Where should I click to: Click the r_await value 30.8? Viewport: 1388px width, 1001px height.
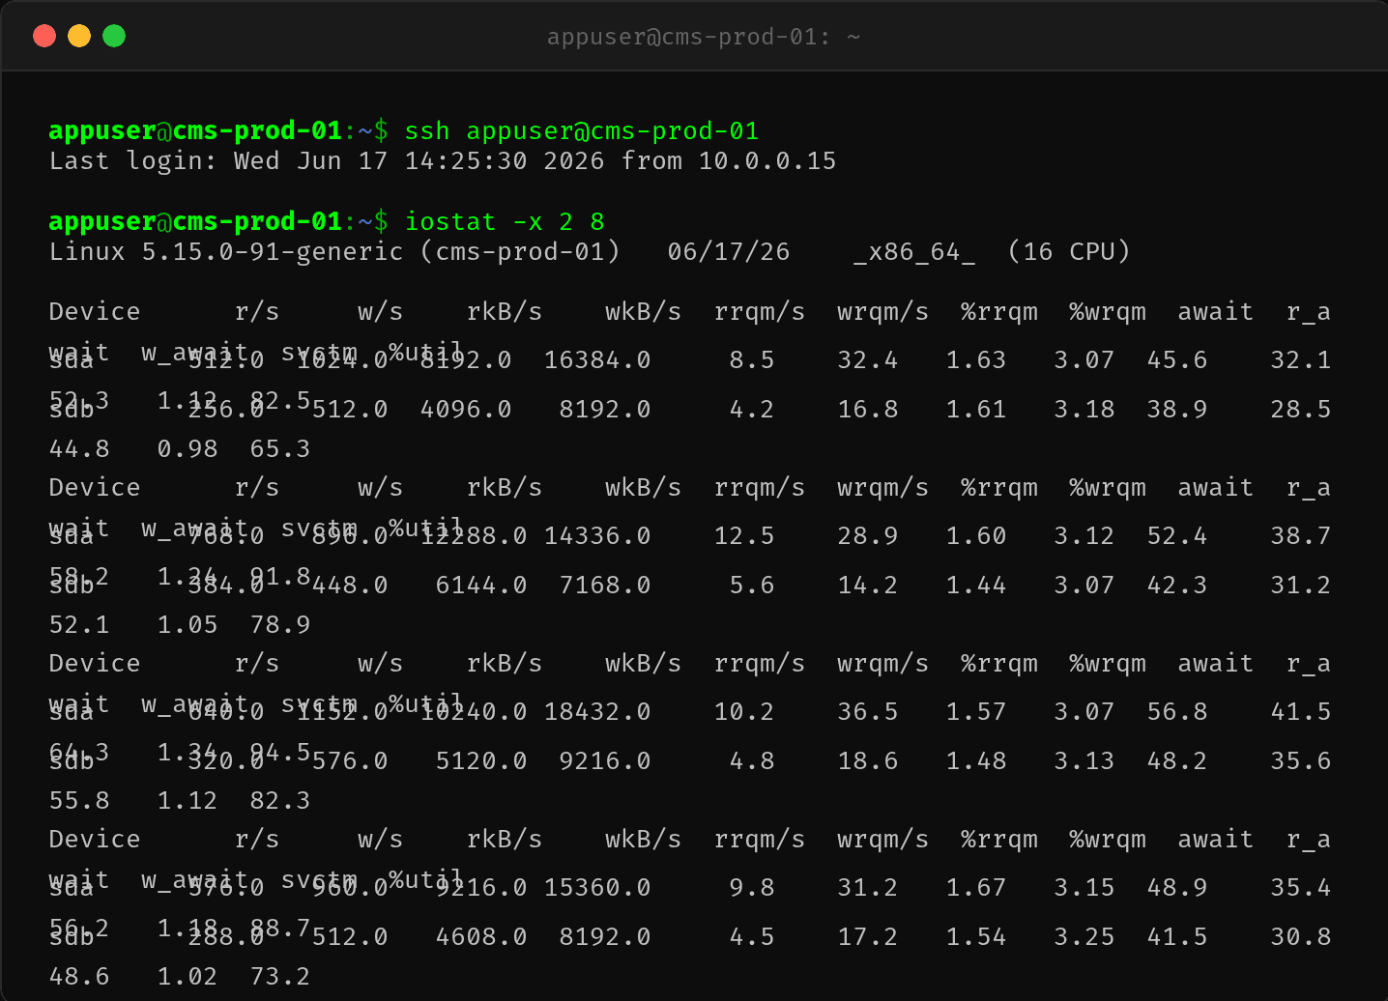pyautogui.click(x=1301, y=936)
